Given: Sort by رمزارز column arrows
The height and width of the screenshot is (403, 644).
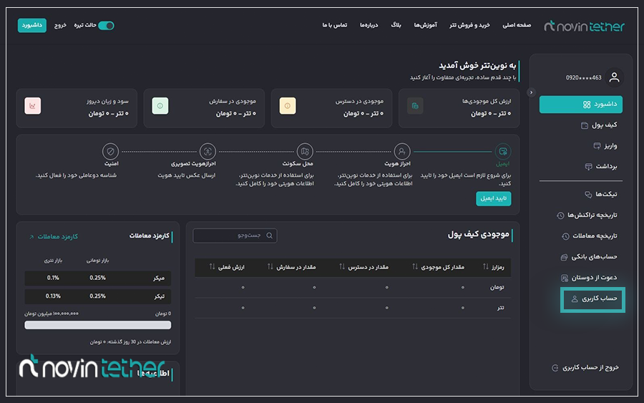Looking at the screenshot, I should tap(486, 266).
